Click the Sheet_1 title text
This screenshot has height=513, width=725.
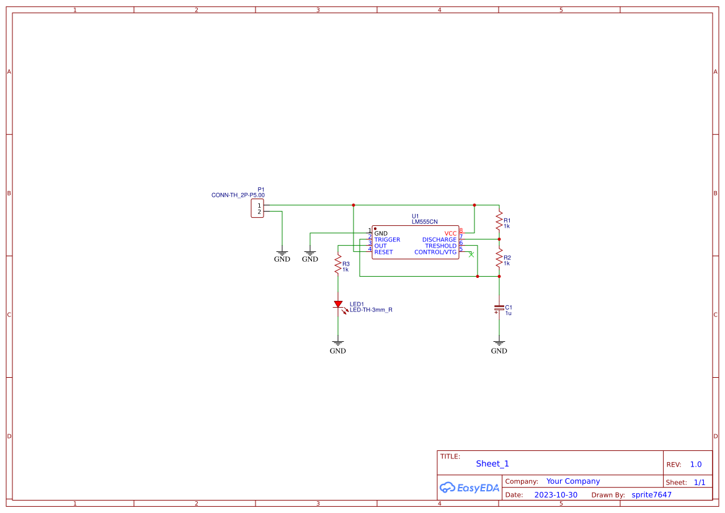pyautogui.click(x=492, y=463)
